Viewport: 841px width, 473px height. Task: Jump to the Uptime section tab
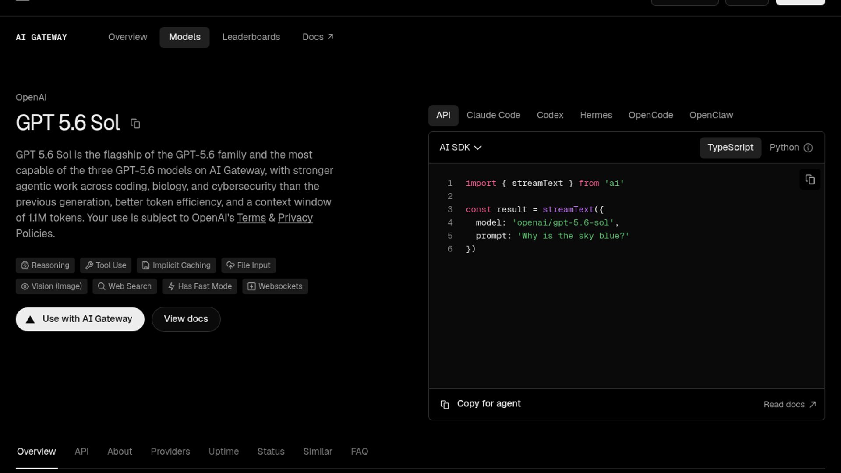point(223,452)
